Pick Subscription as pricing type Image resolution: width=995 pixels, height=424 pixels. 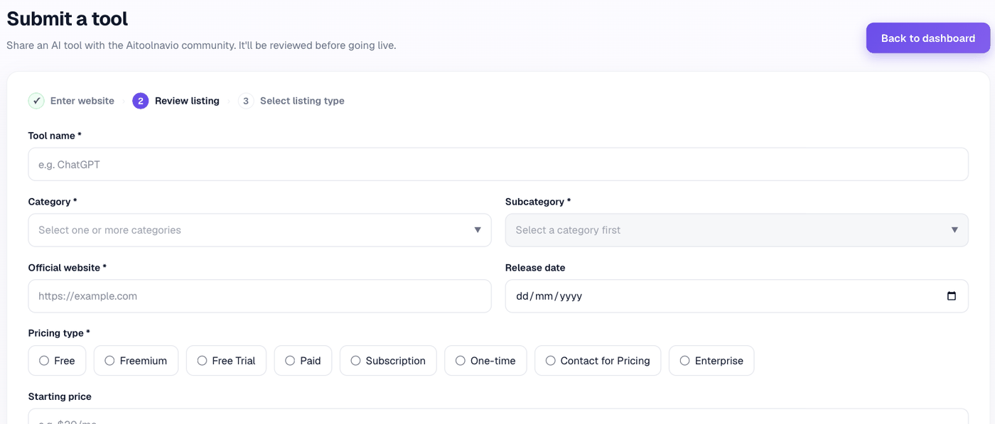tap(388, 361)
